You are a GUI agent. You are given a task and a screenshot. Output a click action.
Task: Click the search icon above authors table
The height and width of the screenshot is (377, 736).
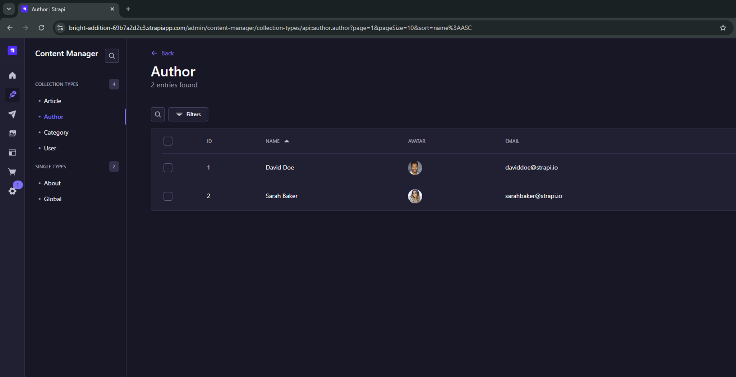coord(158,115)
